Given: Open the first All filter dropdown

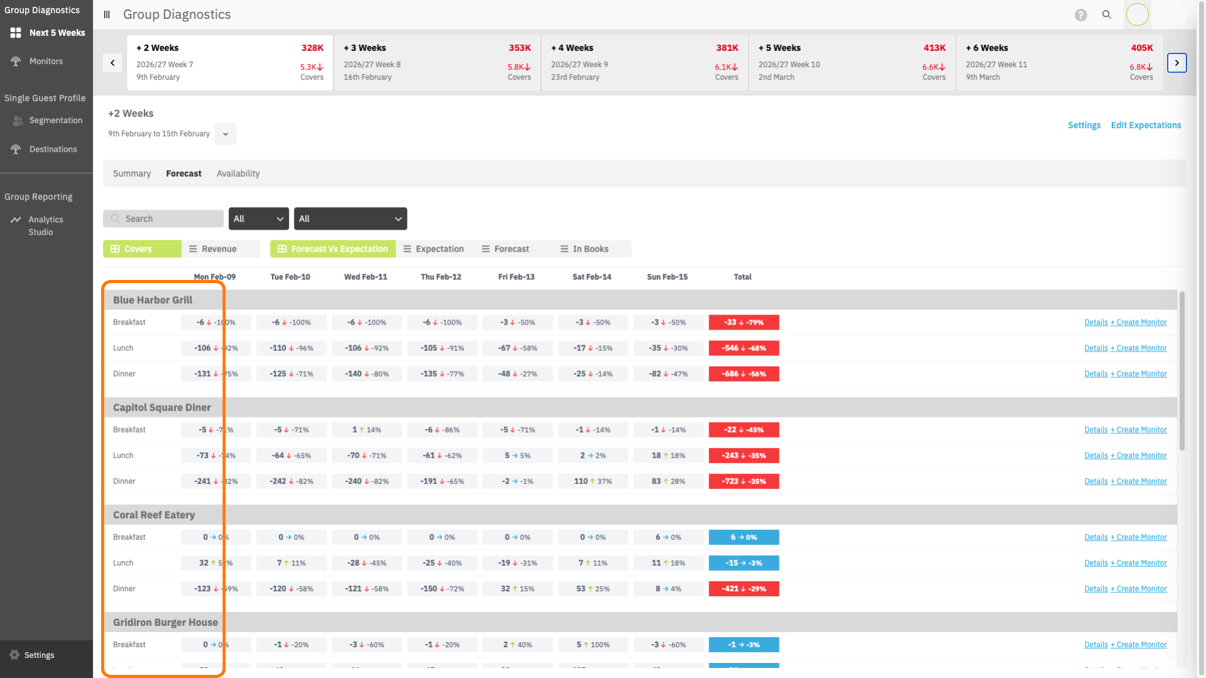Looking at the screenshot, I should pyautogui.click(x=258, y=218).
